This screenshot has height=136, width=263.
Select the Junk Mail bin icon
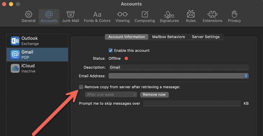[70, 15]
